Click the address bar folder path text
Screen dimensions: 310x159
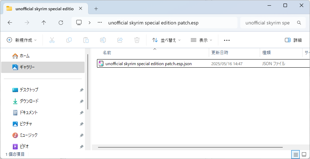tap(153, 23)
